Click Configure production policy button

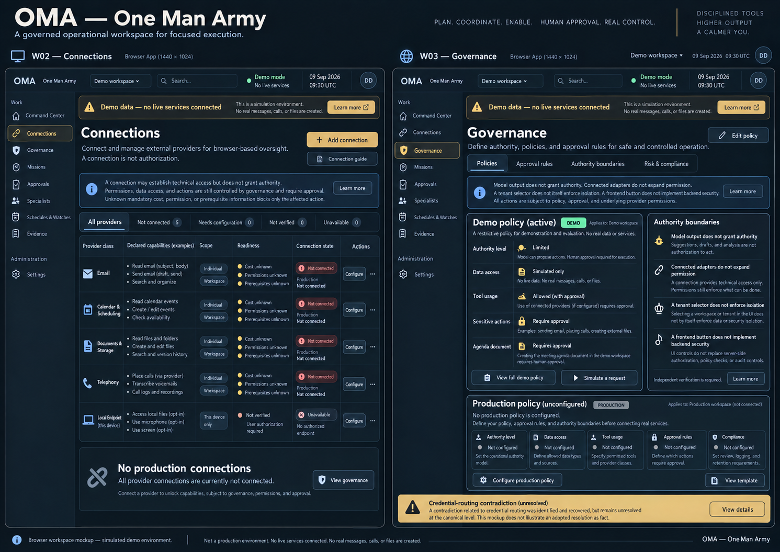coord(517,480)
